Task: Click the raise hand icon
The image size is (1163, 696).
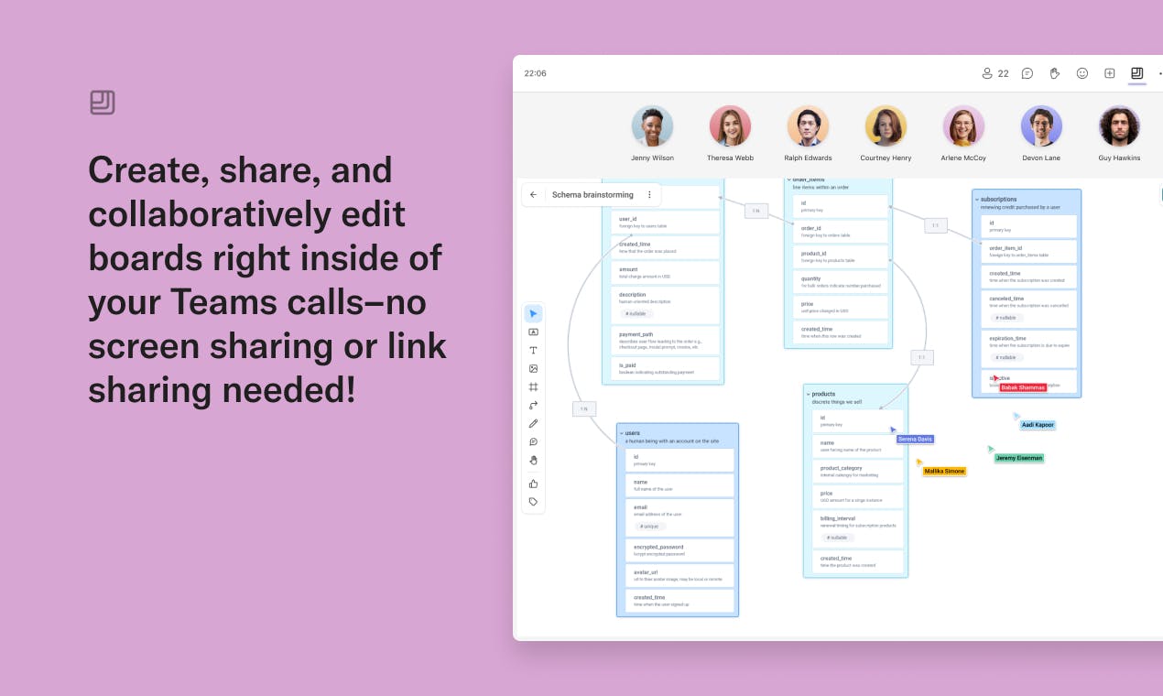Action: (x=1055, y=73)
